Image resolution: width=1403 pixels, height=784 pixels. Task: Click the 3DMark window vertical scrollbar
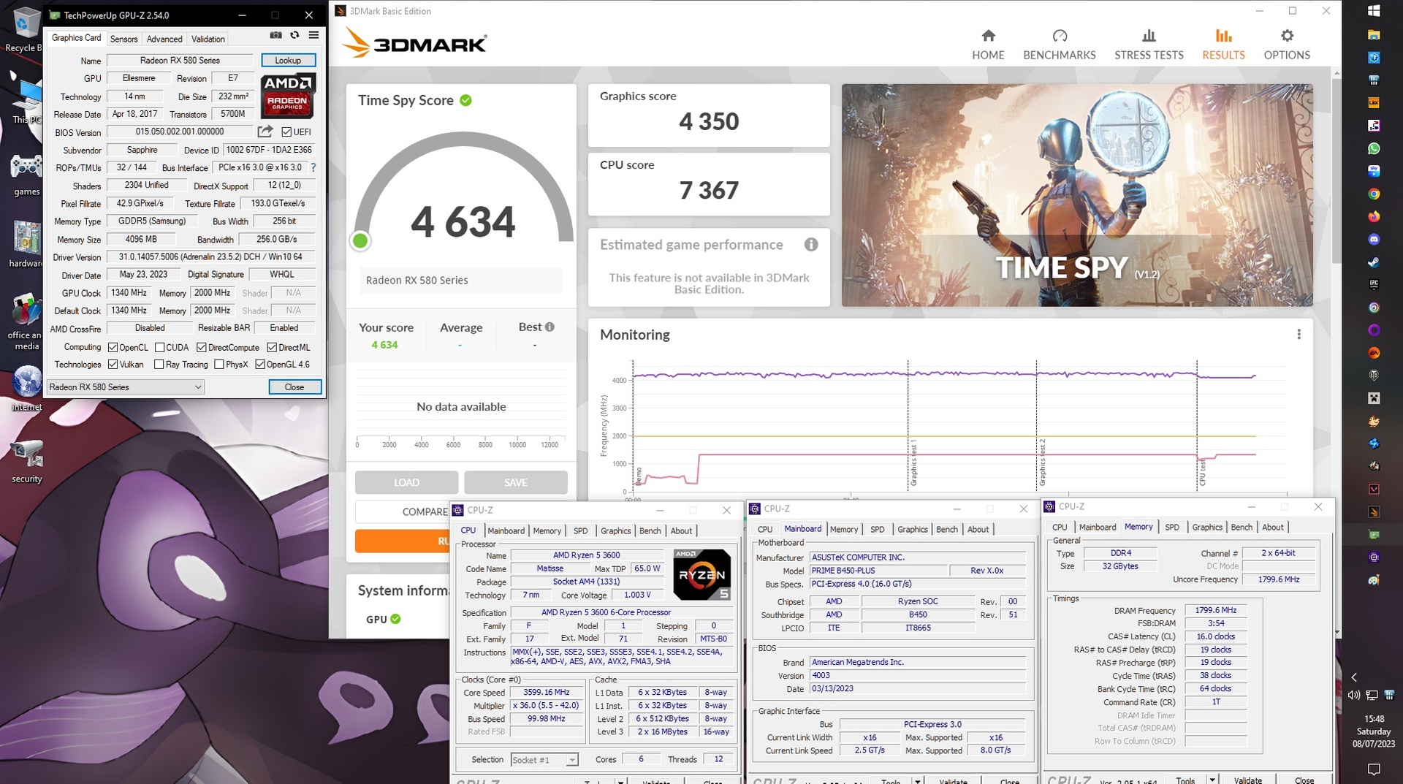click(x=1337, y=170)
